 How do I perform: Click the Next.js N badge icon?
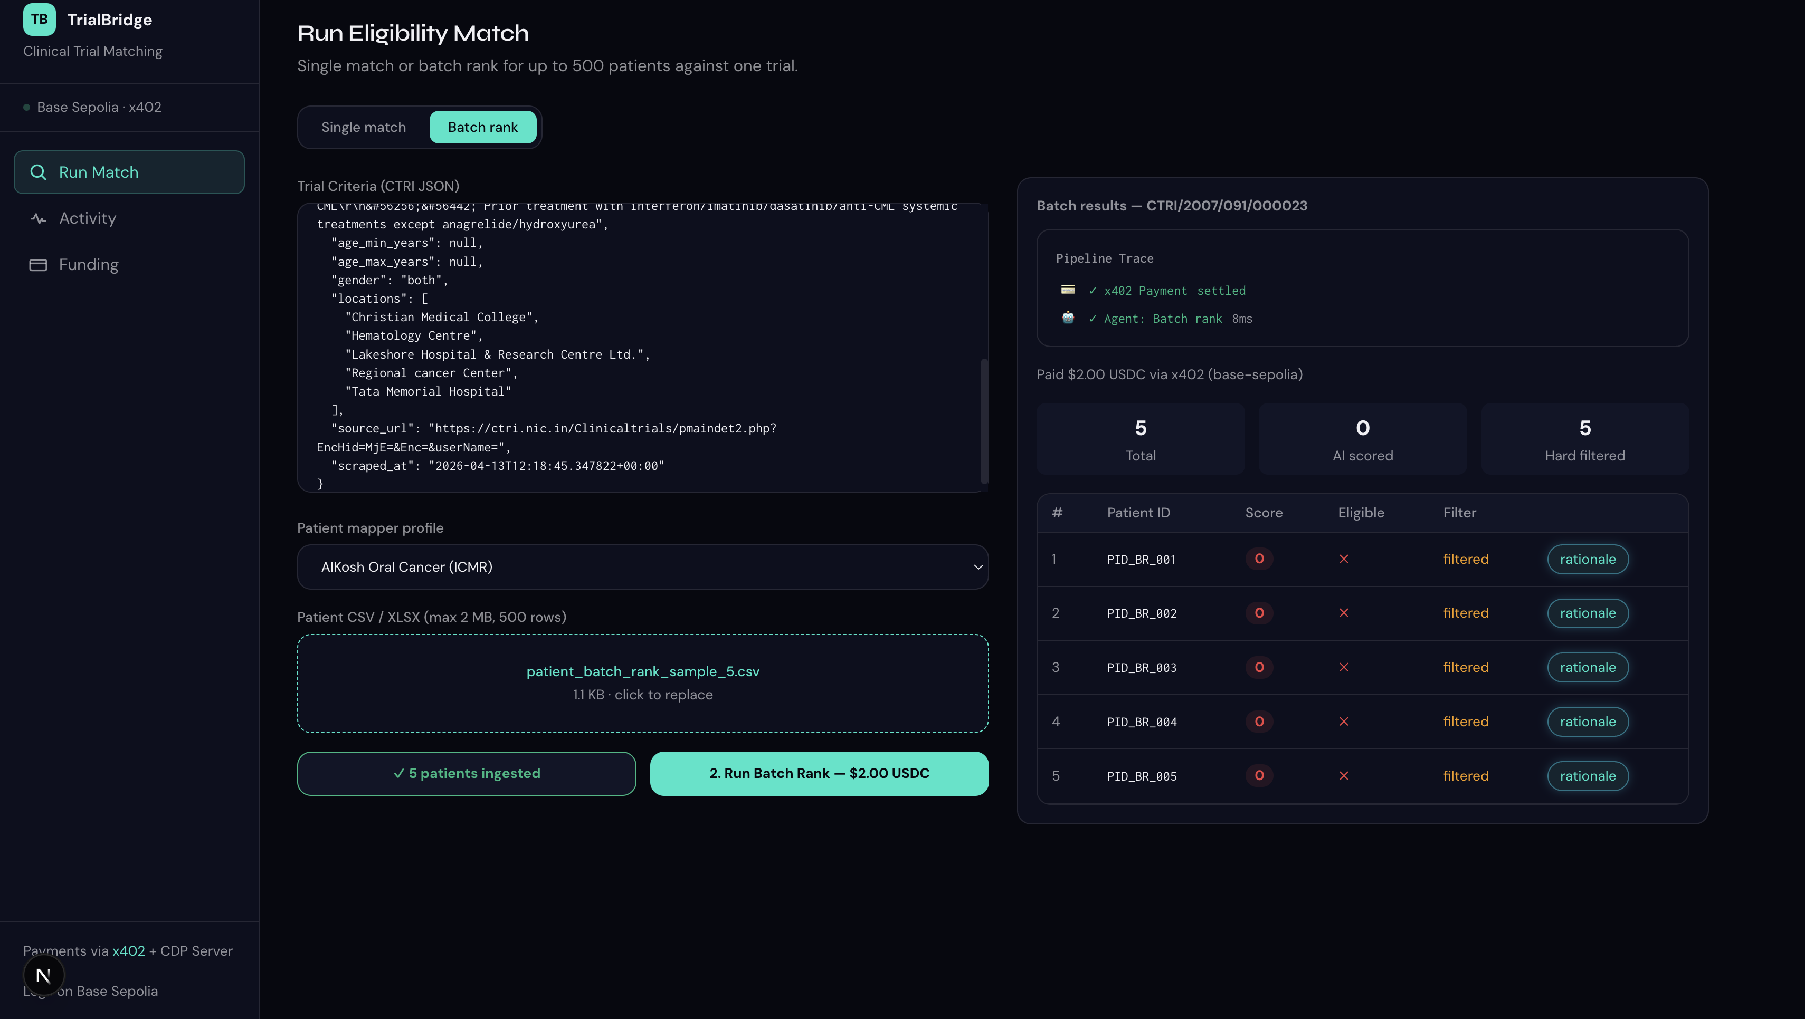[x=43, y=975]
